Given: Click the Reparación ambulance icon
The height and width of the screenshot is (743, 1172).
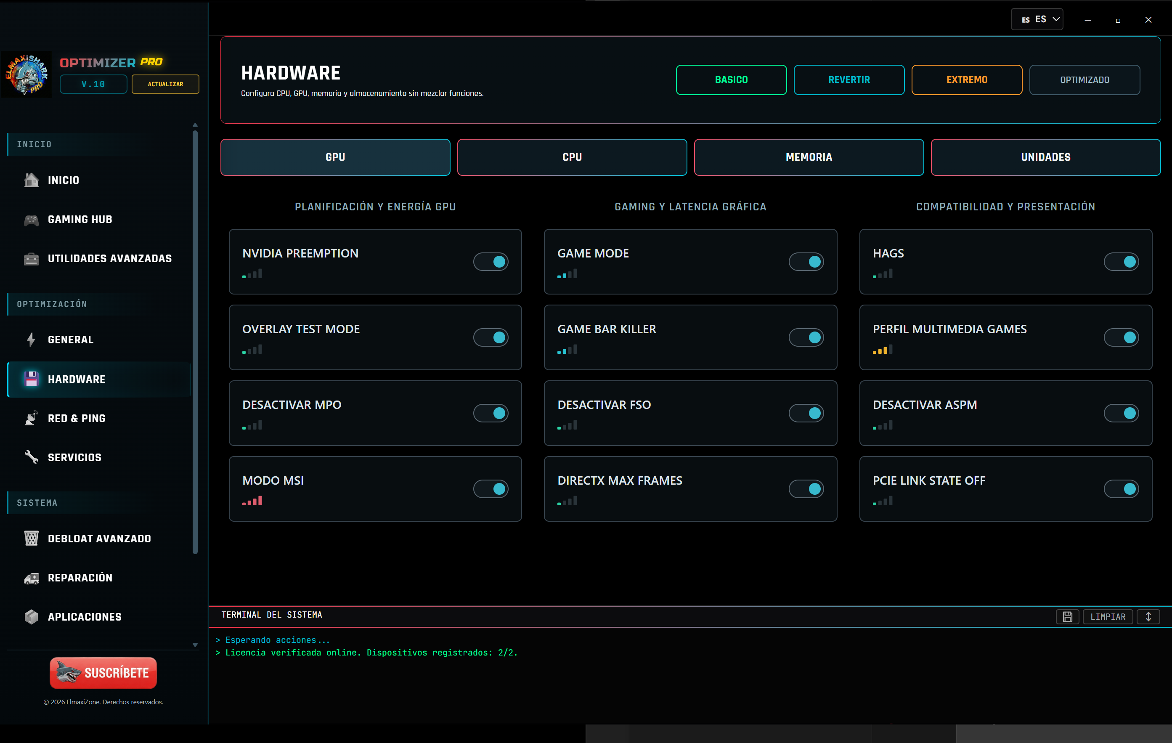Looking at the screenshot, I should click(x=31, y=578).
